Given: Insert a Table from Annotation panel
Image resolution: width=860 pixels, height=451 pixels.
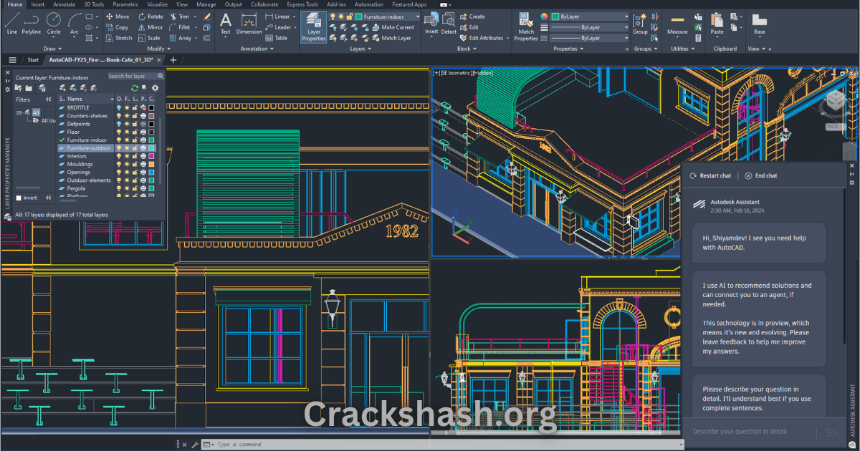Looking at the screenshot, I should tap(276, 38).
